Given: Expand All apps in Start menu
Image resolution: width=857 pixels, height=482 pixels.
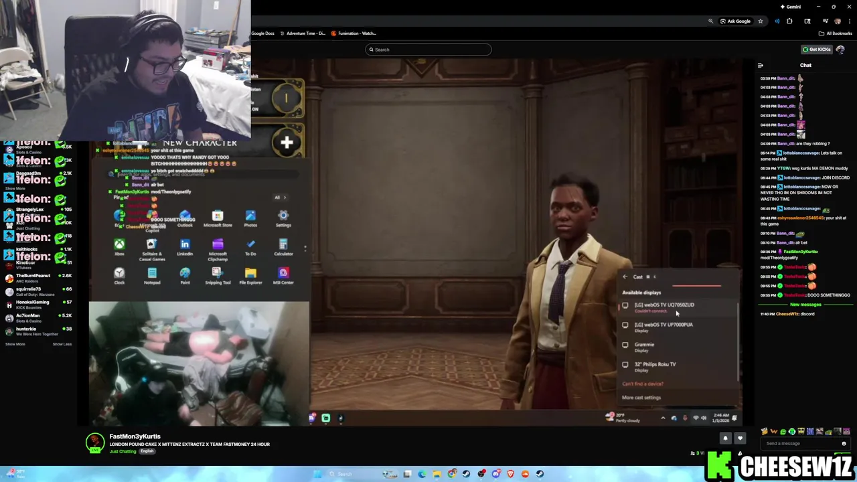Looking at the screenshot, I should pyautogui.click(x=280, y=197).
